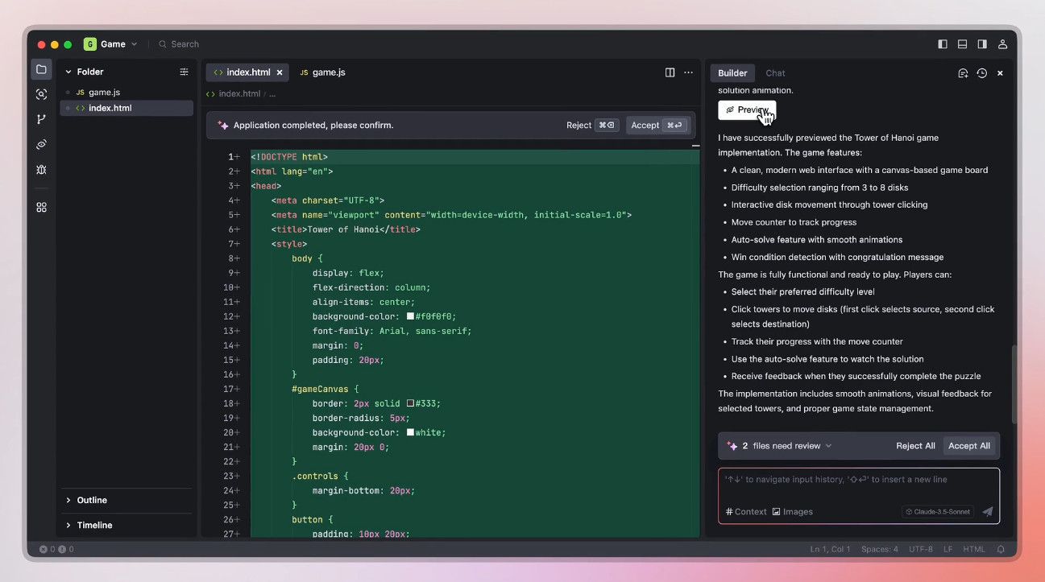Screen dimensions: 1045x582
Task: Expand the files need review dropdown
Action: pyautogui.click(x=828, y=446)
